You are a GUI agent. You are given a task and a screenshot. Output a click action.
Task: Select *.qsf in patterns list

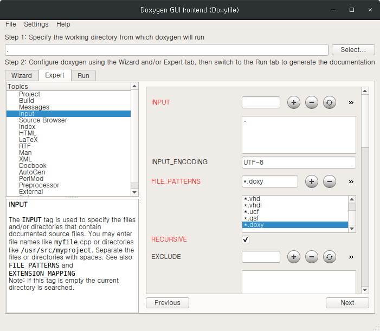point(295,218)
